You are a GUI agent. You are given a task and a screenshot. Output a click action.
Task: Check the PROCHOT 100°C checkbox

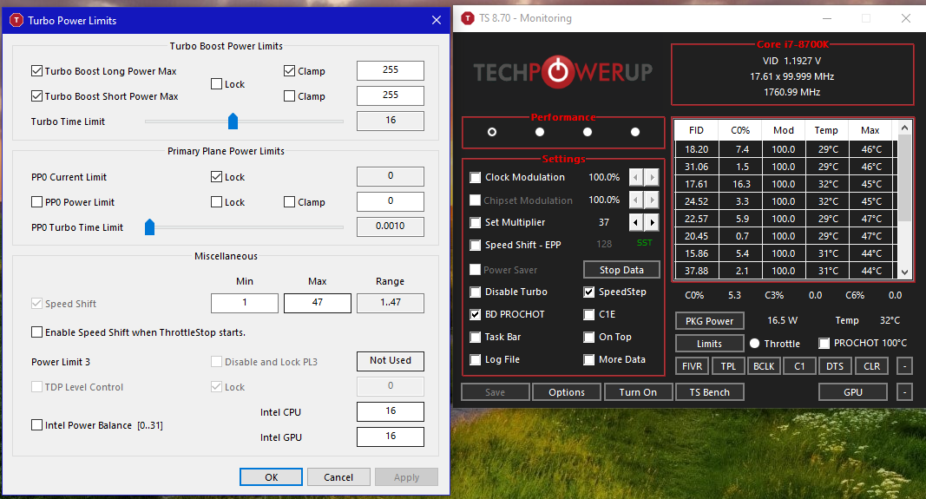click(824, 343)
